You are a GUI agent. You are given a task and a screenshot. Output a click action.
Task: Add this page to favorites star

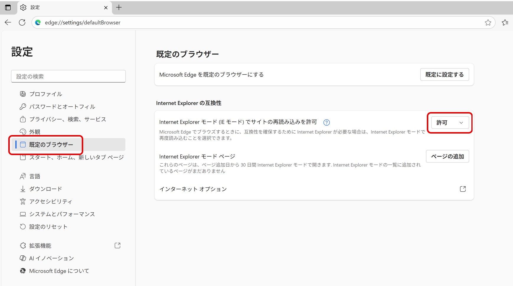pos(488,22)
